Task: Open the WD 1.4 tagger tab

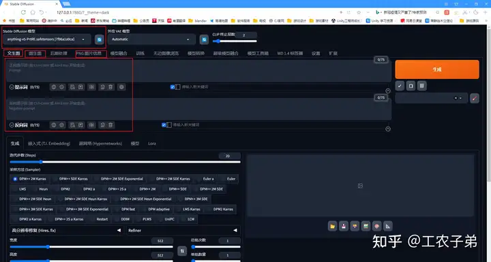Action: pos(290,54)
